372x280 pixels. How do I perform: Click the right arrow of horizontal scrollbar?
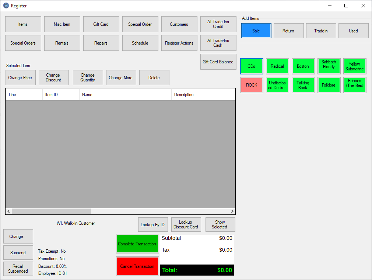(x=232, y=211)
